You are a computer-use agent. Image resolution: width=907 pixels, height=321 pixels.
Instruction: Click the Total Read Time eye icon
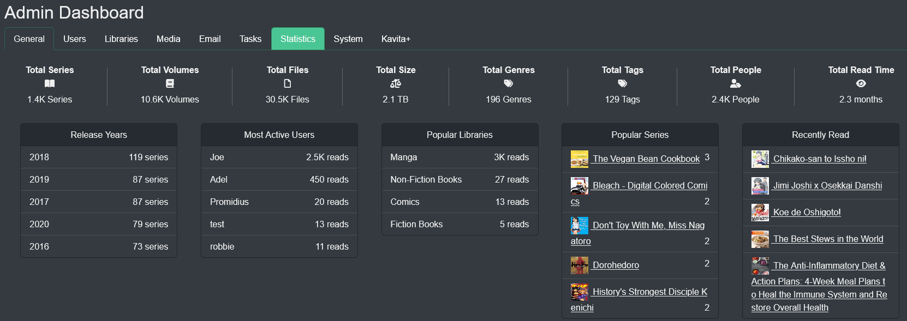[x=861, y=83]
